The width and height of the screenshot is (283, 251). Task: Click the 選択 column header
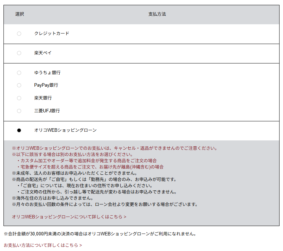(19, 14)
